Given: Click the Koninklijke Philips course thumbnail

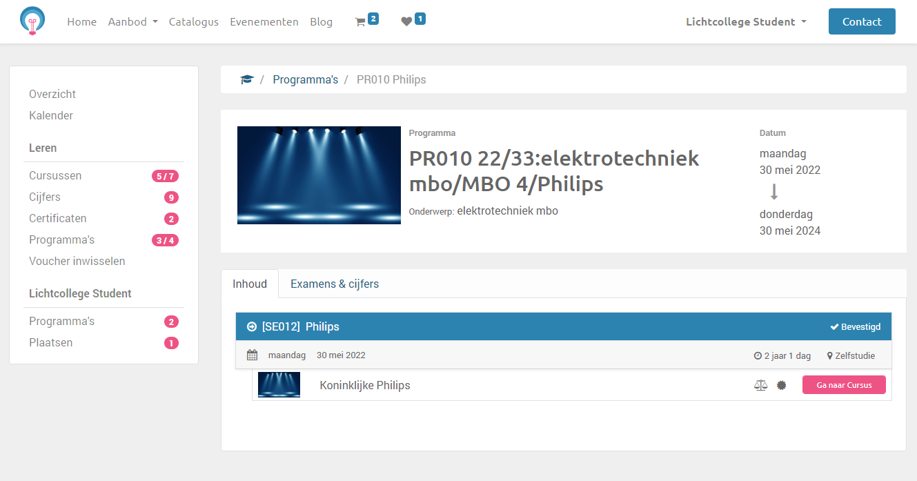Looking at the screenshot, I should click(x=279, y=385).
